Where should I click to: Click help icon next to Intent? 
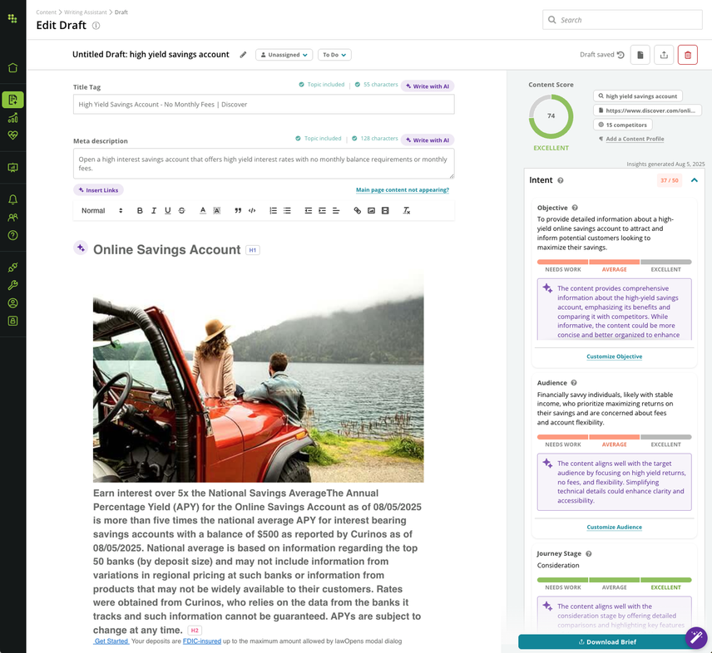pos(561,180)
